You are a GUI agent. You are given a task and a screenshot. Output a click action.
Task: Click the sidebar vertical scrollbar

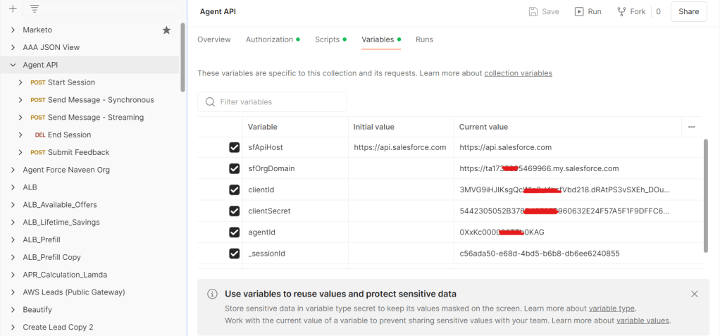click(x=183, y=56)
